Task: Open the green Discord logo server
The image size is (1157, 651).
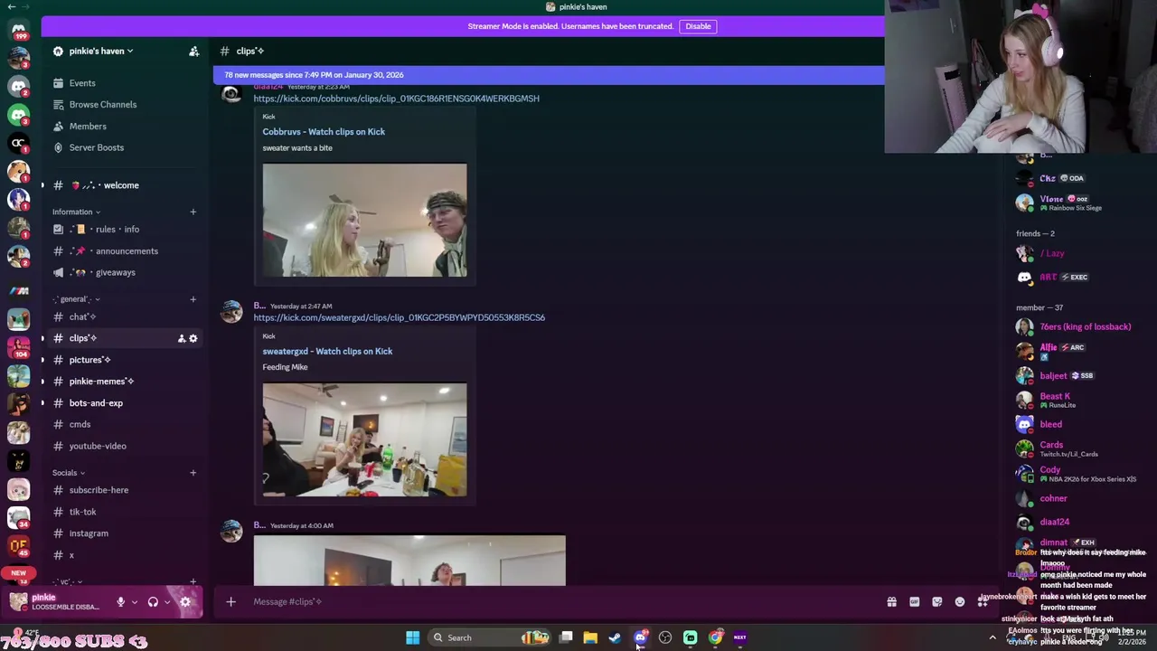Action: point(18,115)
